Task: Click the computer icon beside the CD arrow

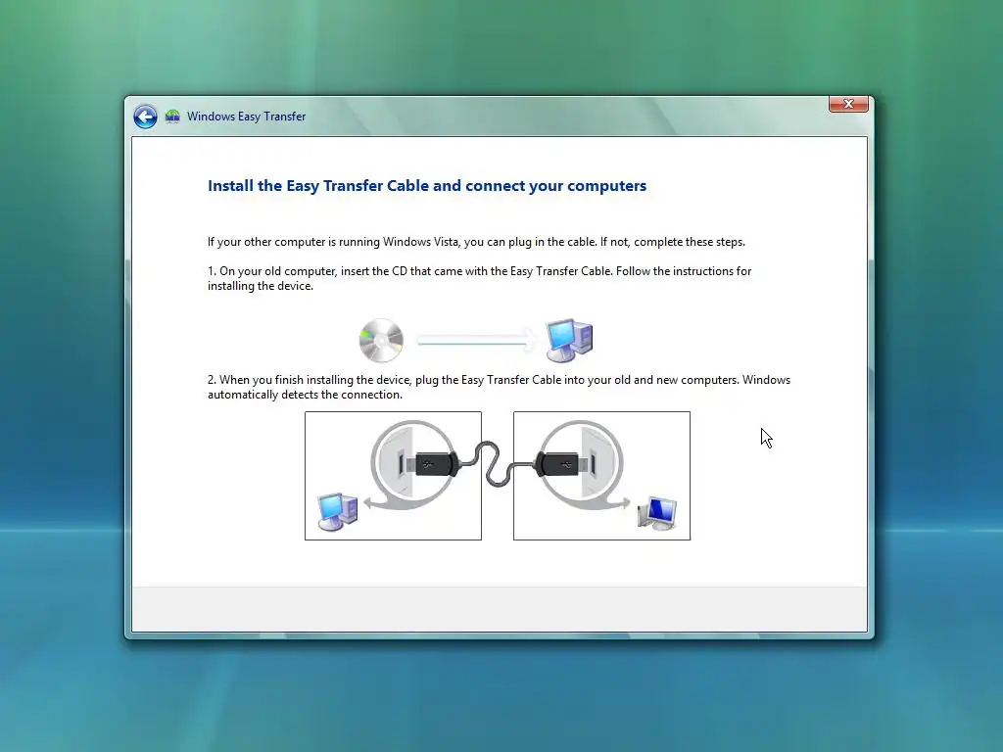Action: point(569,340)
